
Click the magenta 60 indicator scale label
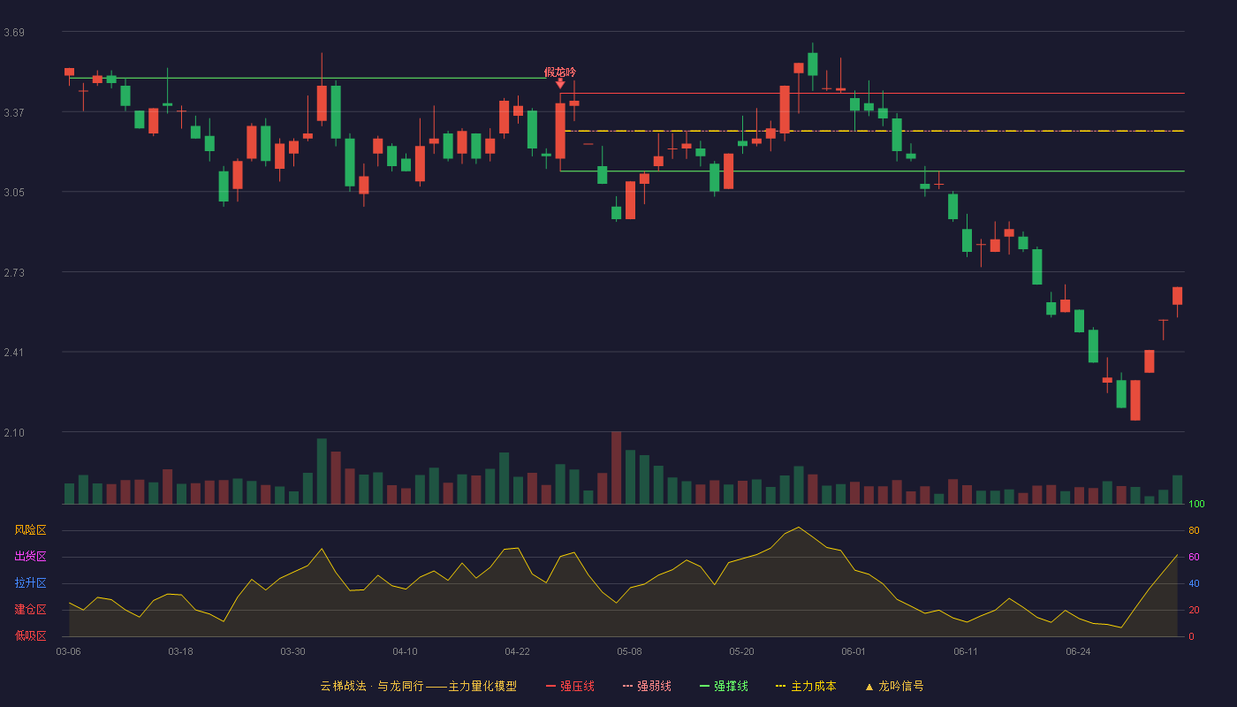[1194, 558]
